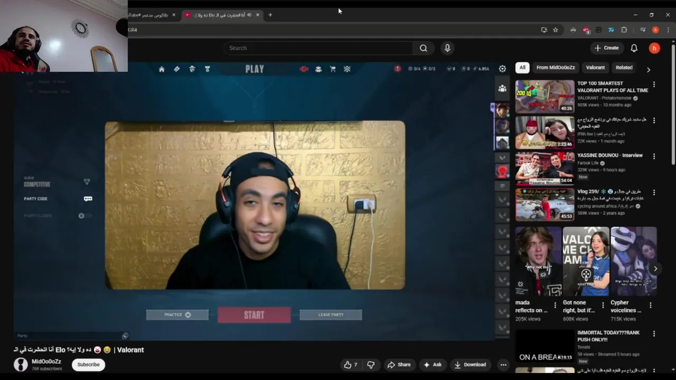The width and height of the screenshot is (676, 380).
Task: Click the YouTube search magnifier button
Action: (423, 48)
